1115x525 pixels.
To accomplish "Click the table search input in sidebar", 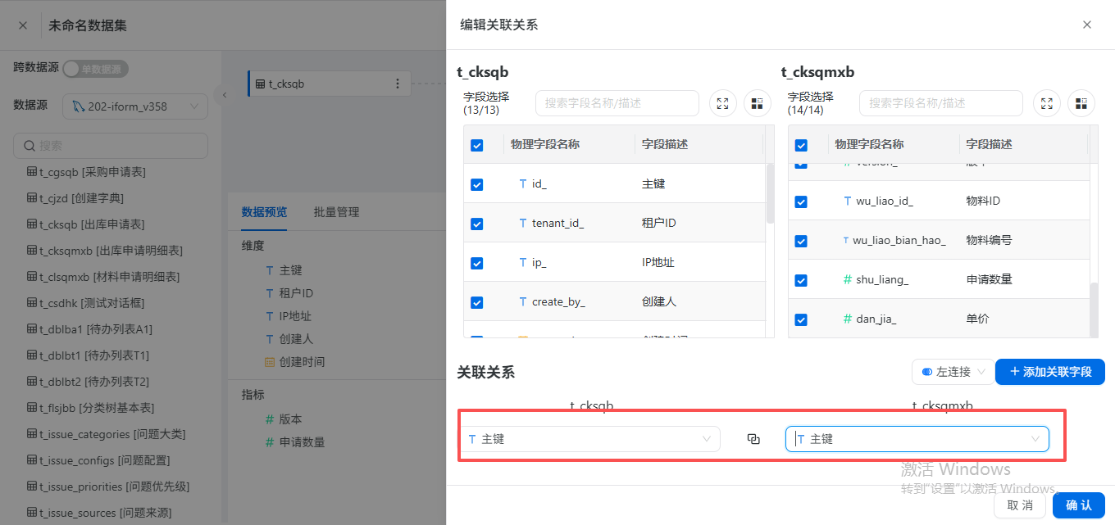I will pos(111,146).
